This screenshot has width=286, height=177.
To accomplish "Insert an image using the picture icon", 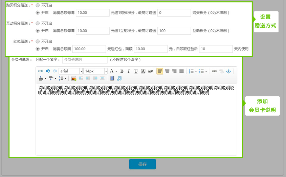I will pyautogui.click(x=73, y=78).
